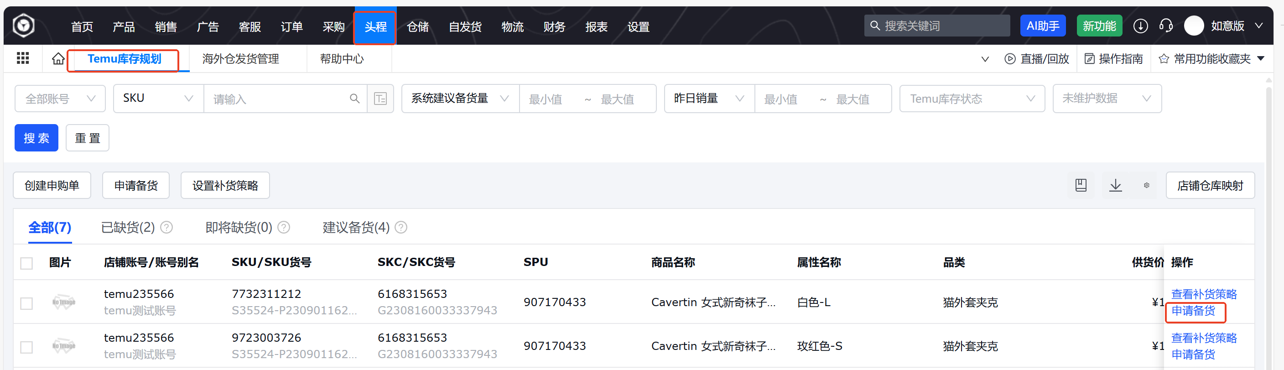The width and height of the screenshot is (1284, 370).
Task: Click the bookmark icon above table
Action: click(x=1081, y=186)
